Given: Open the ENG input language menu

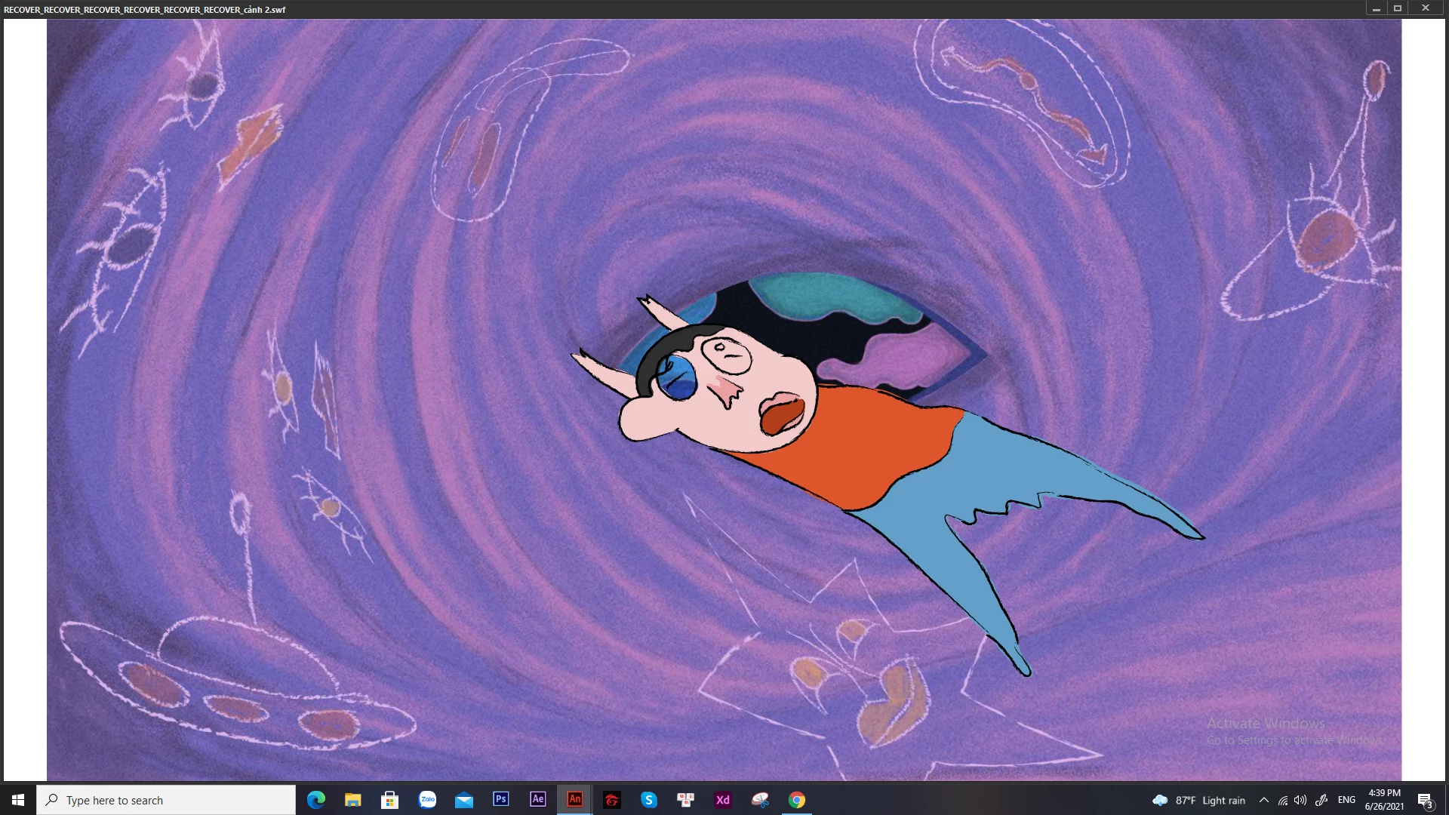Looking at the screenshot, I should click(1346, 800).
